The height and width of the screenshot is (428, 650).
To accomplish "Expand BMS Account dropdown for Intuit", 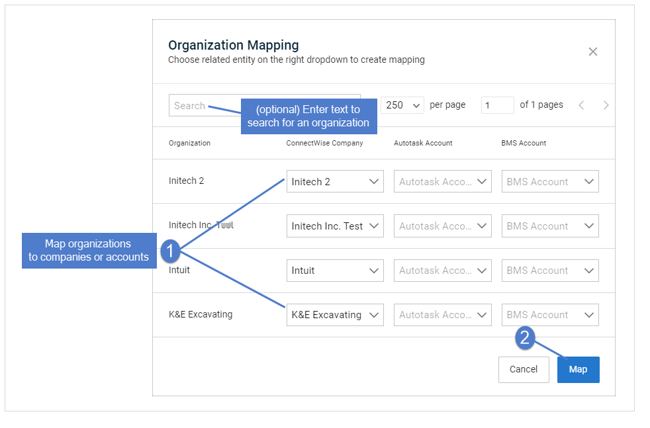I will click(x=550, y=271).
